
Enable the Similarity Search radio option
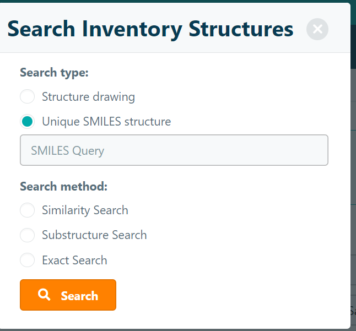[x=27, y=210]
